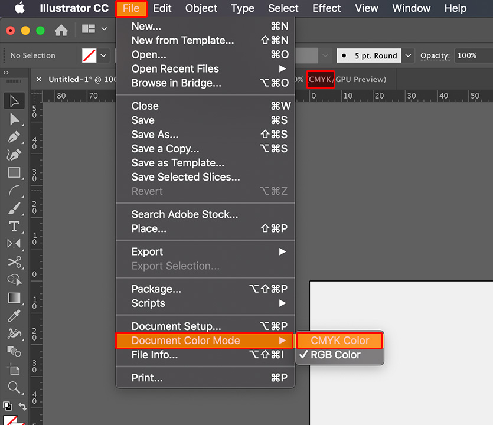
Task: Select the Direct Selection tool
Action: (14, 119)
